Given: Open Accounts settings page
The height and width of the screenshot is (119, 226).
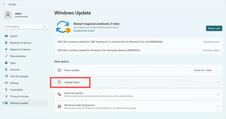Looking at the screenshot, I should point(25,70).
